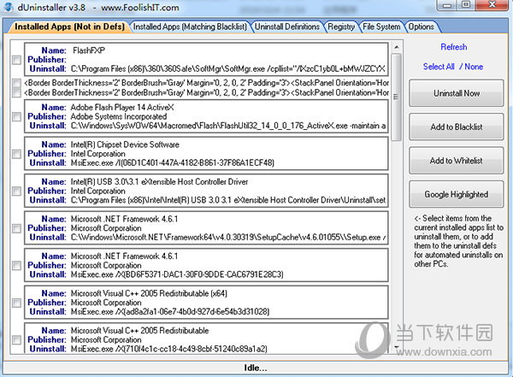This screenshot has height=377, width=513.
Task: Open Installed Apps (Matching Blacklist) tab
Action: click(190, 27)
